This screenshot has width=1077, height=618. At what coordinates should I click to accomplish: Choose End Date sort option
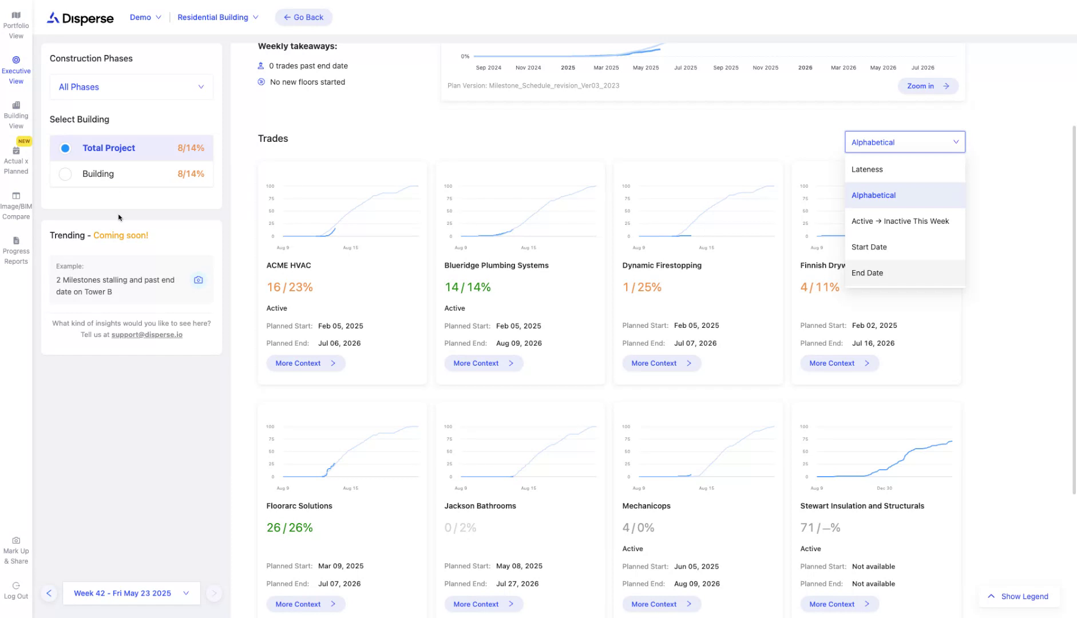click(867, 273)
